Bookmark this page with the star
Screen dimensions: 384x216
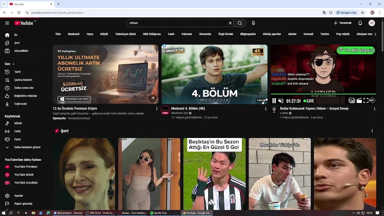coord(362,13)
